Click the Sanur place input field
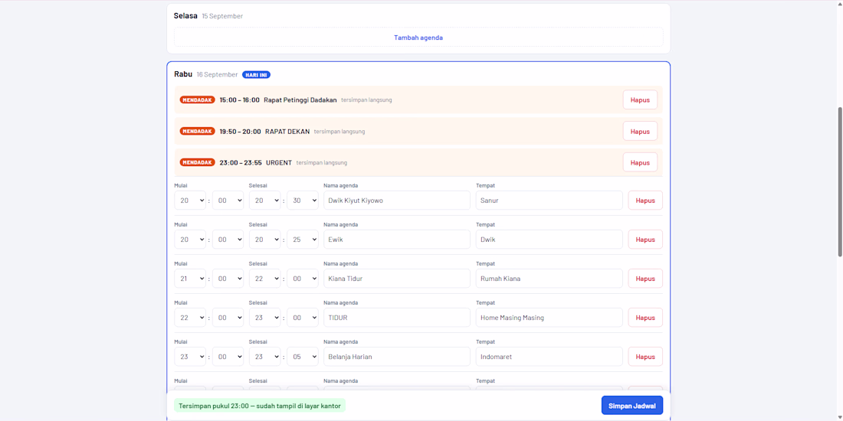Screen dimensions: 843x421 [x=549, y=201]
